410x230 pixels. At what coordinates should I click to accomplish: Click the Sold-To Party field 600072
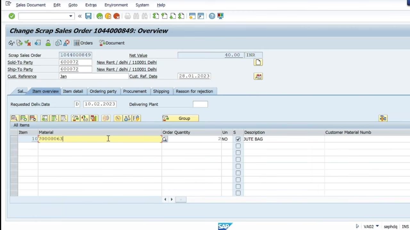coord(75,62)
